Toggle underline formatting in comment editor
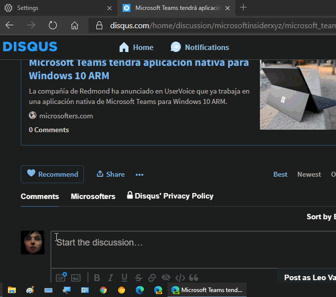Image resolution: width=336 pixels, height=297 pixels. (125, 278)
